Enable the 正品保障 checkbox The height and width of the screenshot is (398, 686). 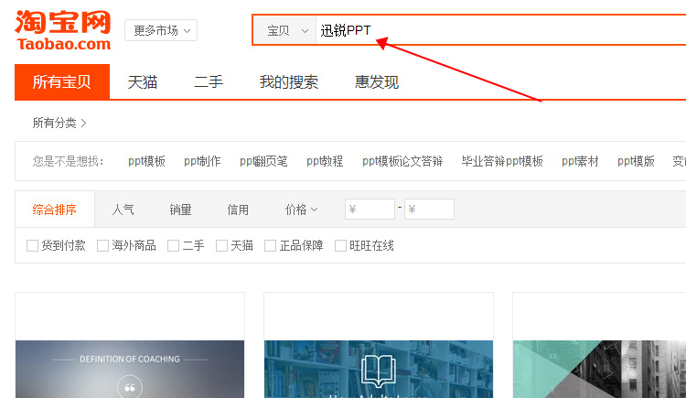(x=271, y=245)
